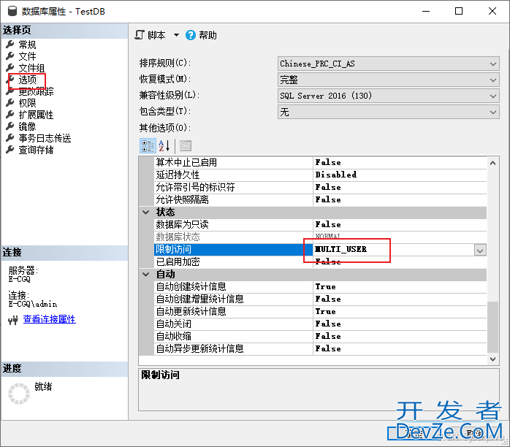Screen dimensions: 510x447
Task: Open the 文件组 page
Action: click(x=31, y=68)
